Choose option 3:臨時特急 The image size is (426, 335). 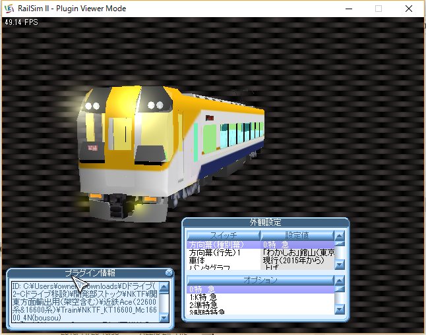(260, 312)
